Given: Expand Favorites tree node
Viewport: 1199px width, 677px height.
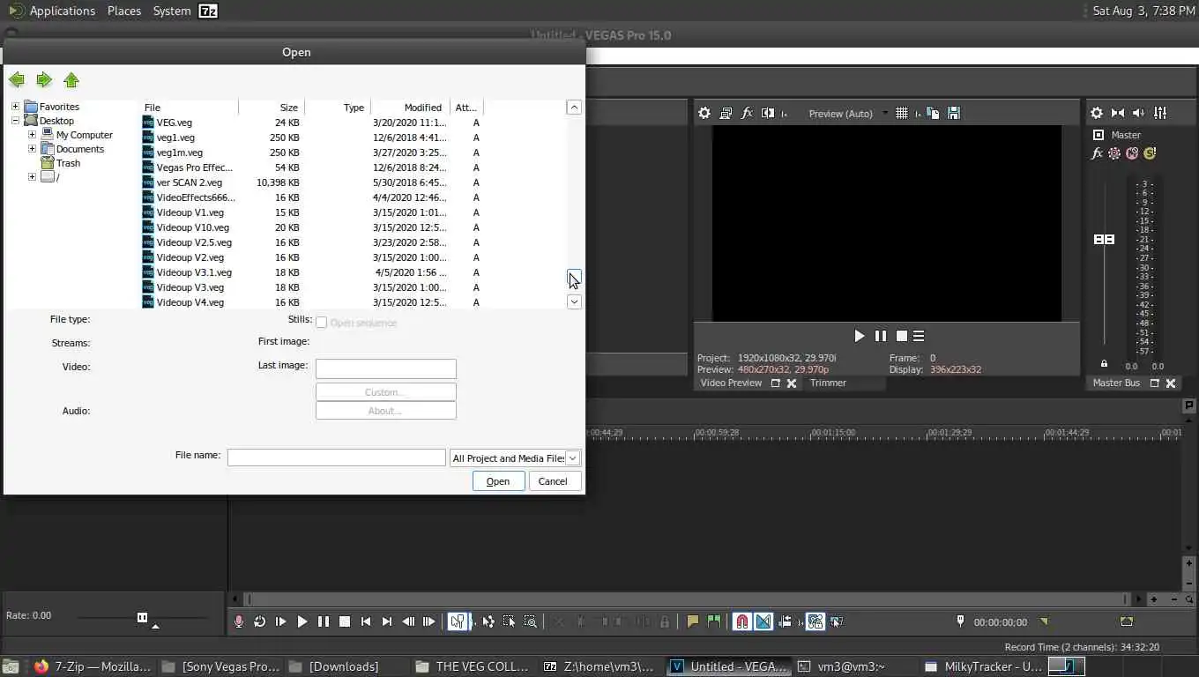Looking at the screenshot, I should point(15,107).
